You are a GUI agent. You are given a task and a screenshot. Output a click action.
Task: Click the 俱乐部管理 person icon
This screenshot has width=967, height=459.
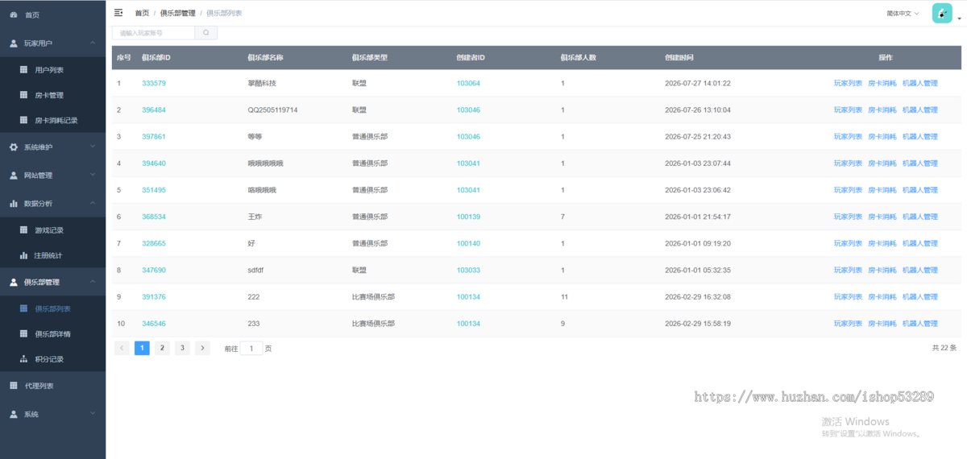tap(13, 282)
